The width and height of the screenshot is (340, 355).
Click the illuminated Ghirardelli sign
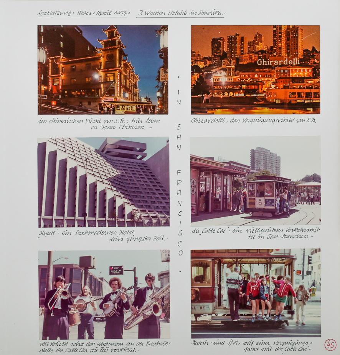tap(278, 62)
